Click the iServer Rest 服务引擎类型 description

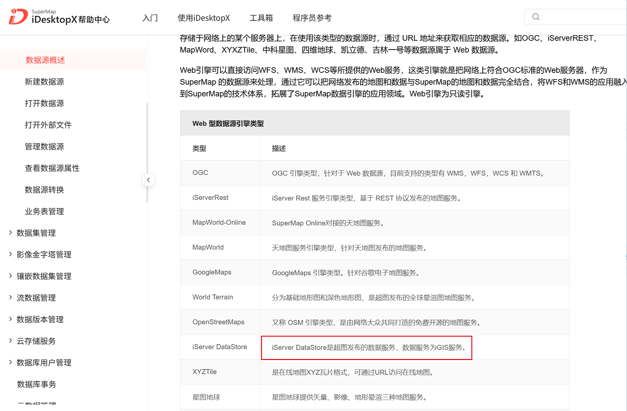pos(368,198)
